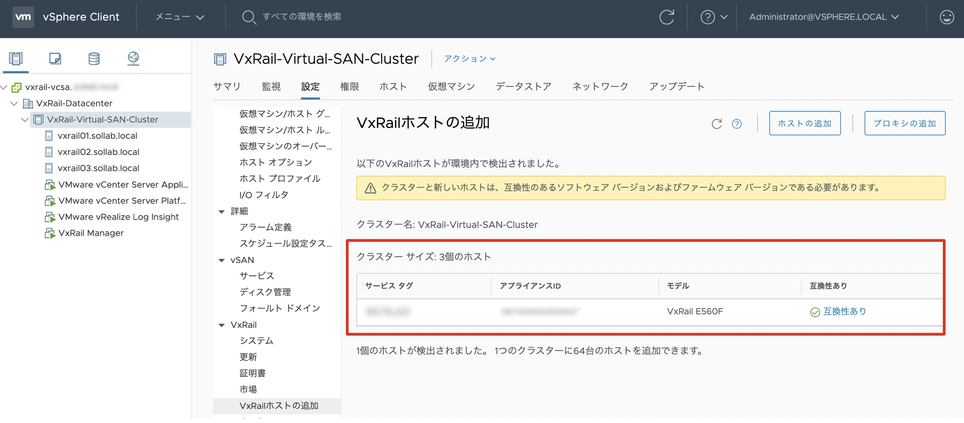964x423 pixels.
Task: Click the smiley feedback icon
Action: tap(947, 17)
